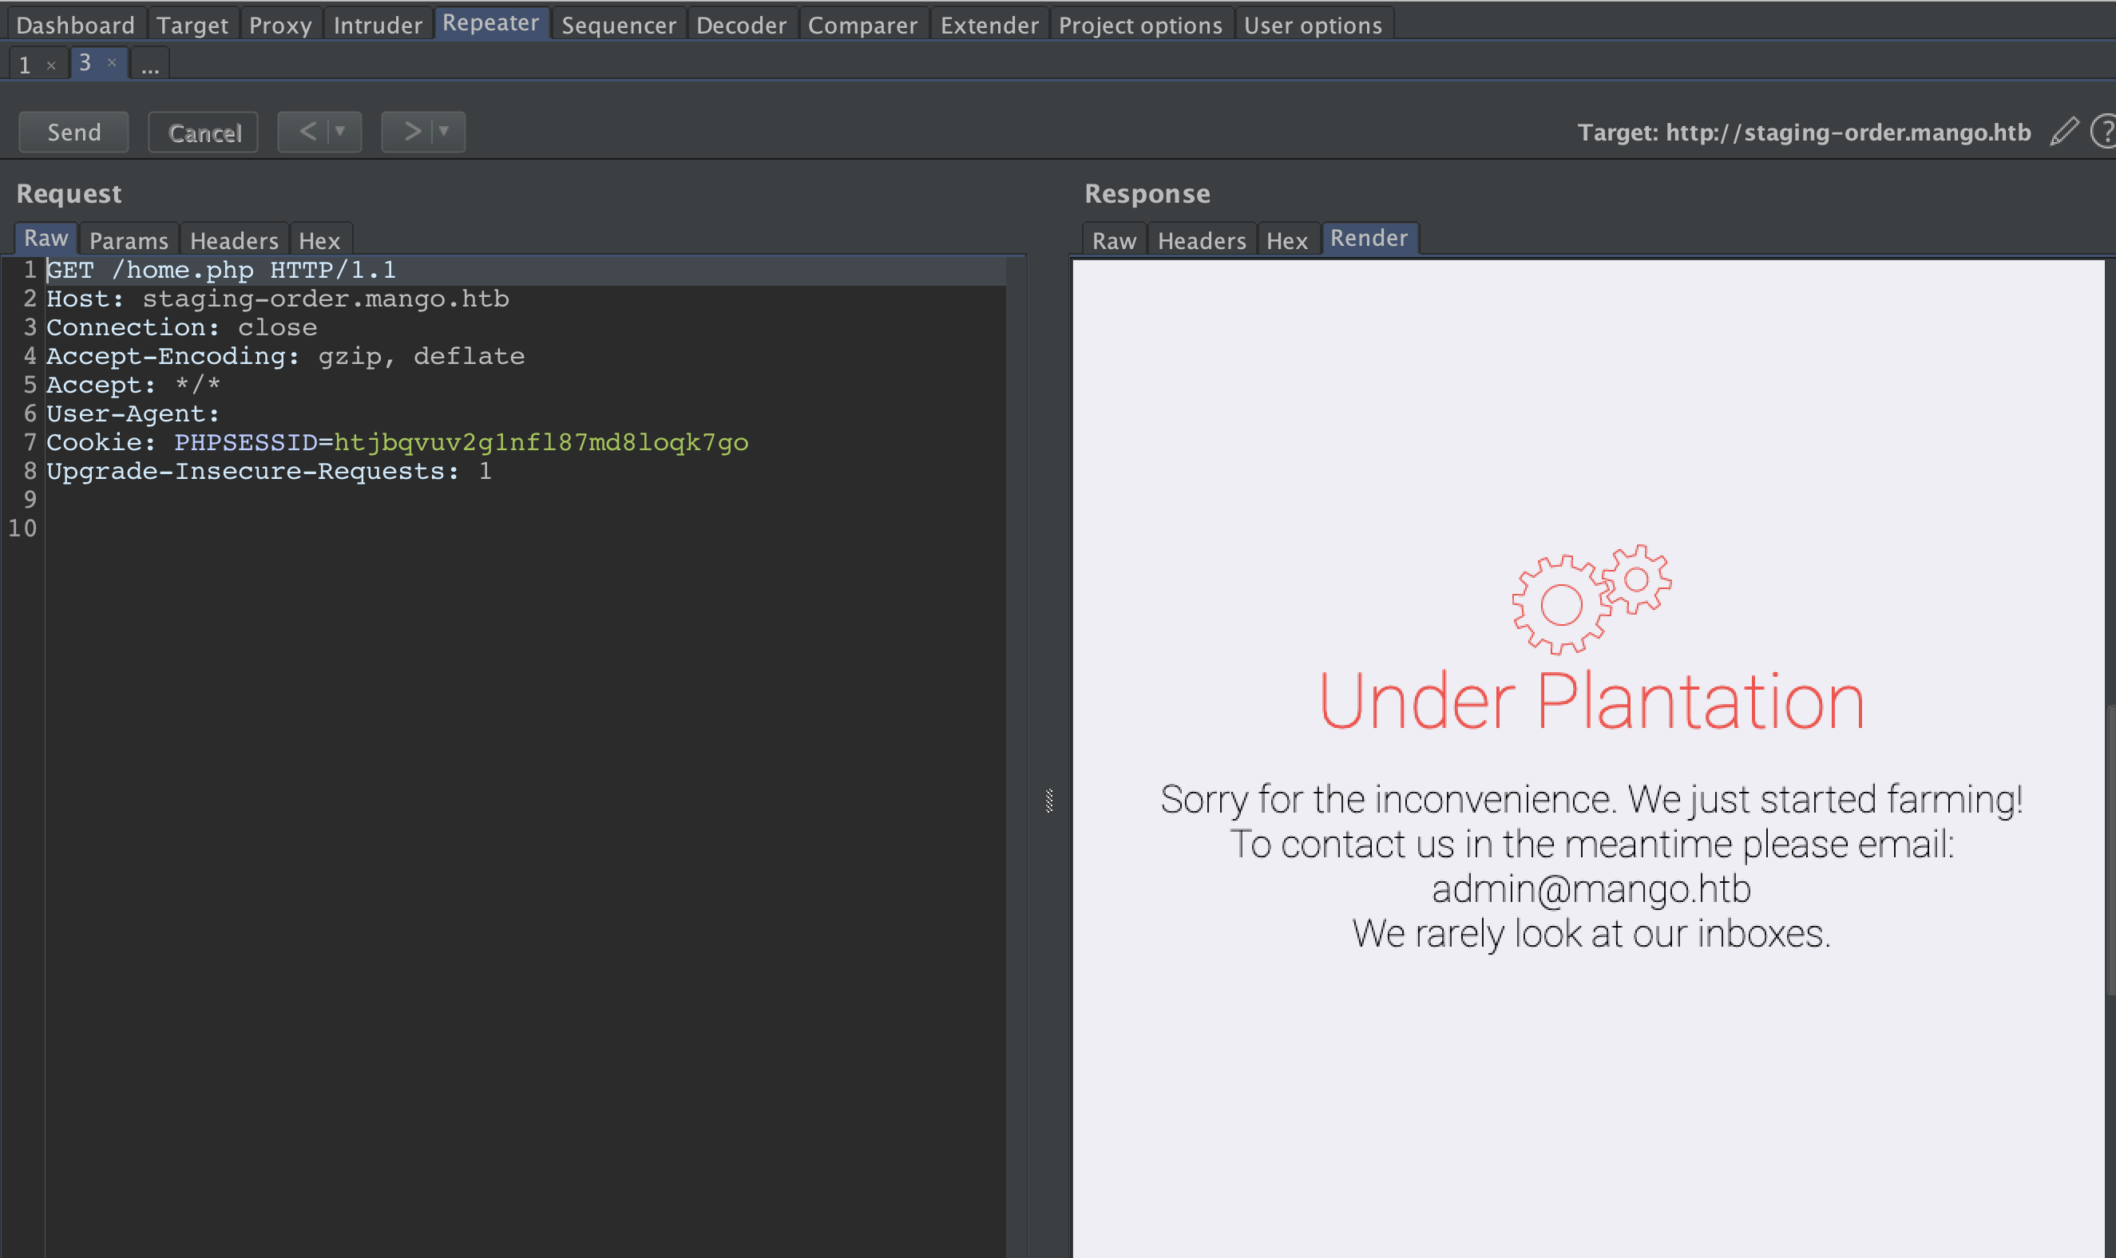
Task: Grab the request/response pane splitter handle
Action: pos(1048,801)
